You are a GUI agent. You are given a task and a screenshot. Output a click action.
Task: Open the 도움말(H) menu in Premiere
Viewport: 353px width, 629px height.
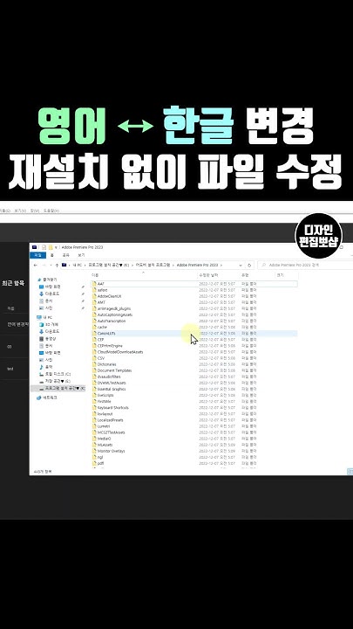[x=51, y=211]
